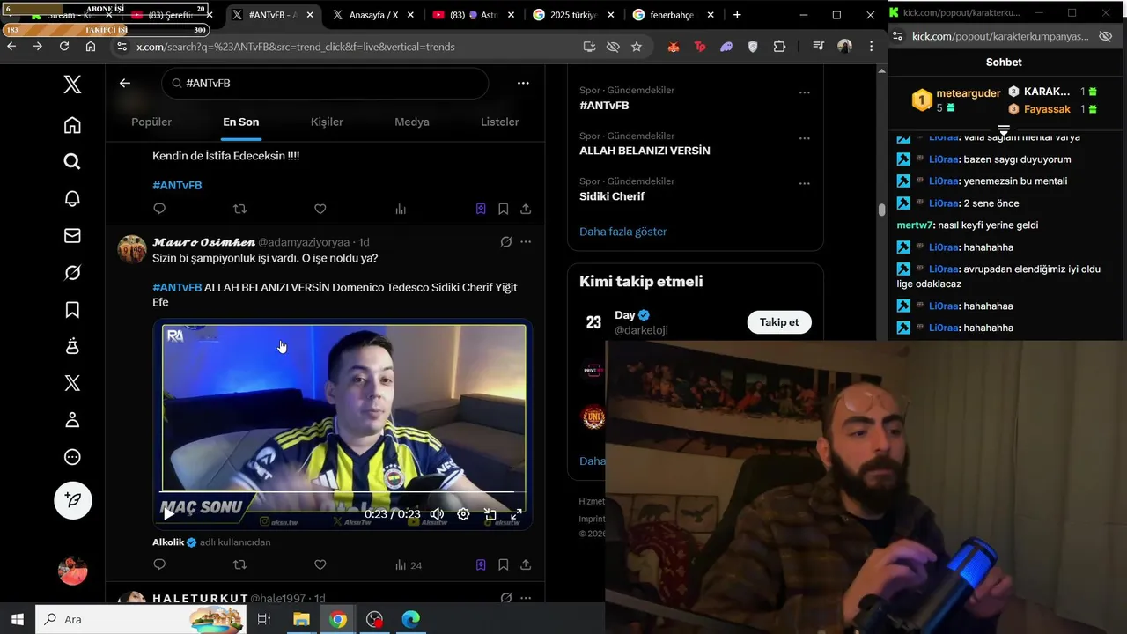Open a new browser tab
This screenshot has height=634, width=1127.
pyautogui.click(x=737, y=15)
